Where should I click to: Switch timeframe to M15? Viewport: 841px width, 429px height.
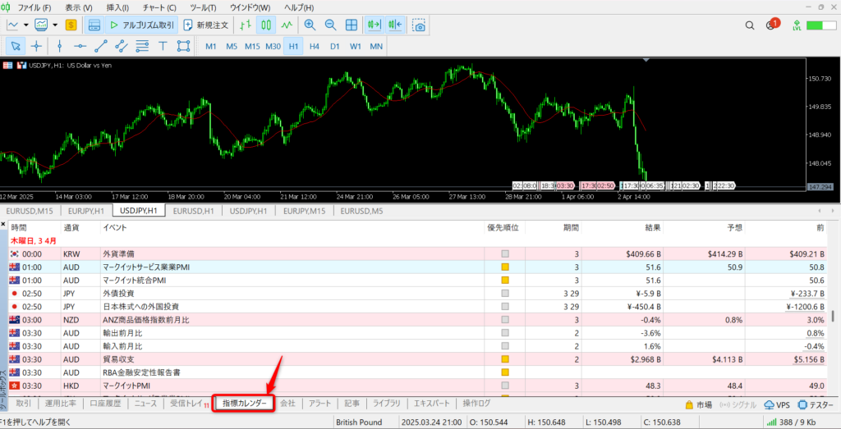pos(252,46)
